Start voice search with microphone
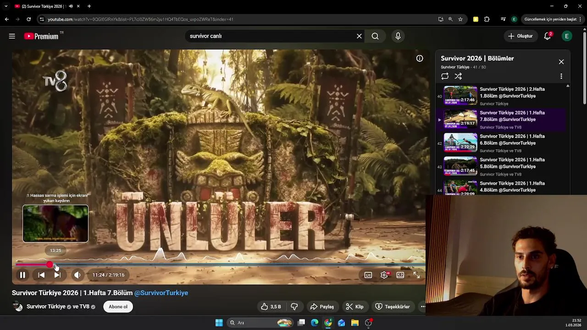 click(398, 36)
